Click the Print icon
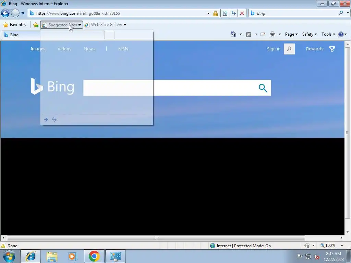The width and height of the screenshot is (351, 263). (x=273, y=34)
